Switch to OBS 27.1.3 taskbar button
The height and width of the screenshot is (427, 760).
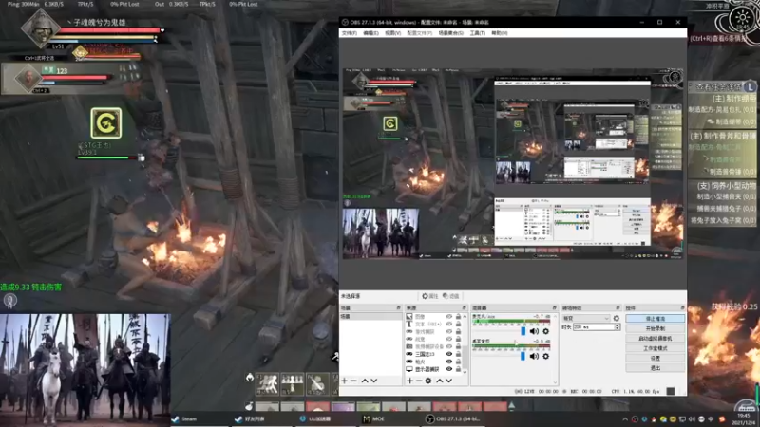[453, 418]
